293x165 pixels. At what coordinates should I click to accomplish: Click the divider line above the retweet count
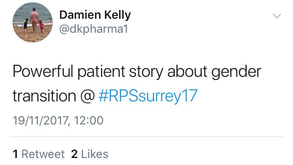pyautogui.click(x=146, y=137)
